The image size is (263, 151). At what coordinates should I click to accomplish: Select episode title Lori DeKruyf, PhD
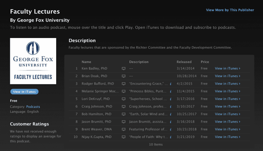96,99
